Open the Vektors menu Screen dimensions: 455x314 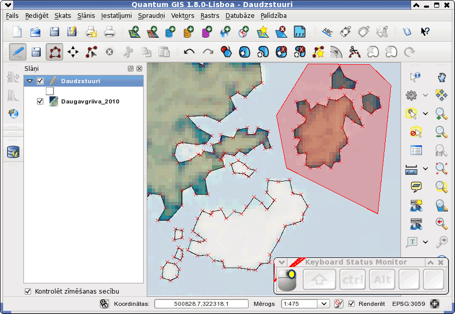182,16
